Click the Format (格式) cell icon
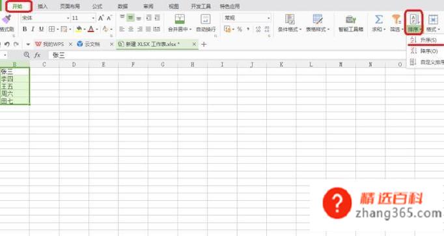 (433, 20)
